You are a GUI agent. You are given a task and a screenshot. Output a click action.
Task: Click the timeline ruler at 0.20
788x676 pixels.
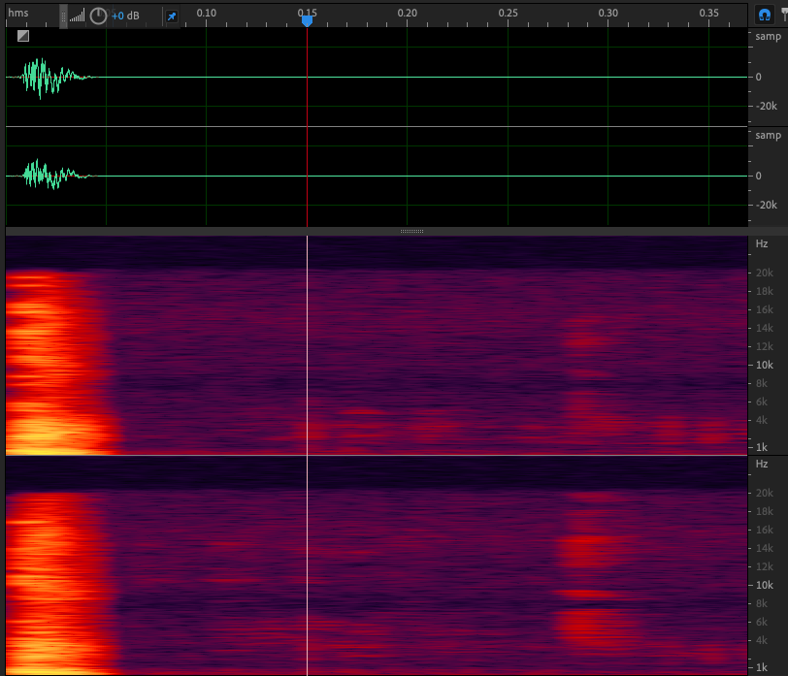(x=408, y=14)
